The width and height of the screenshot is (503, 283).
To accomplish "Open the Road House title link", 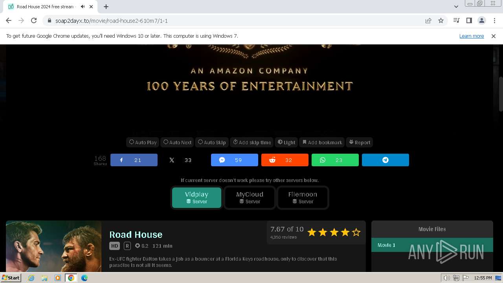I will click(x=136, y=235).
